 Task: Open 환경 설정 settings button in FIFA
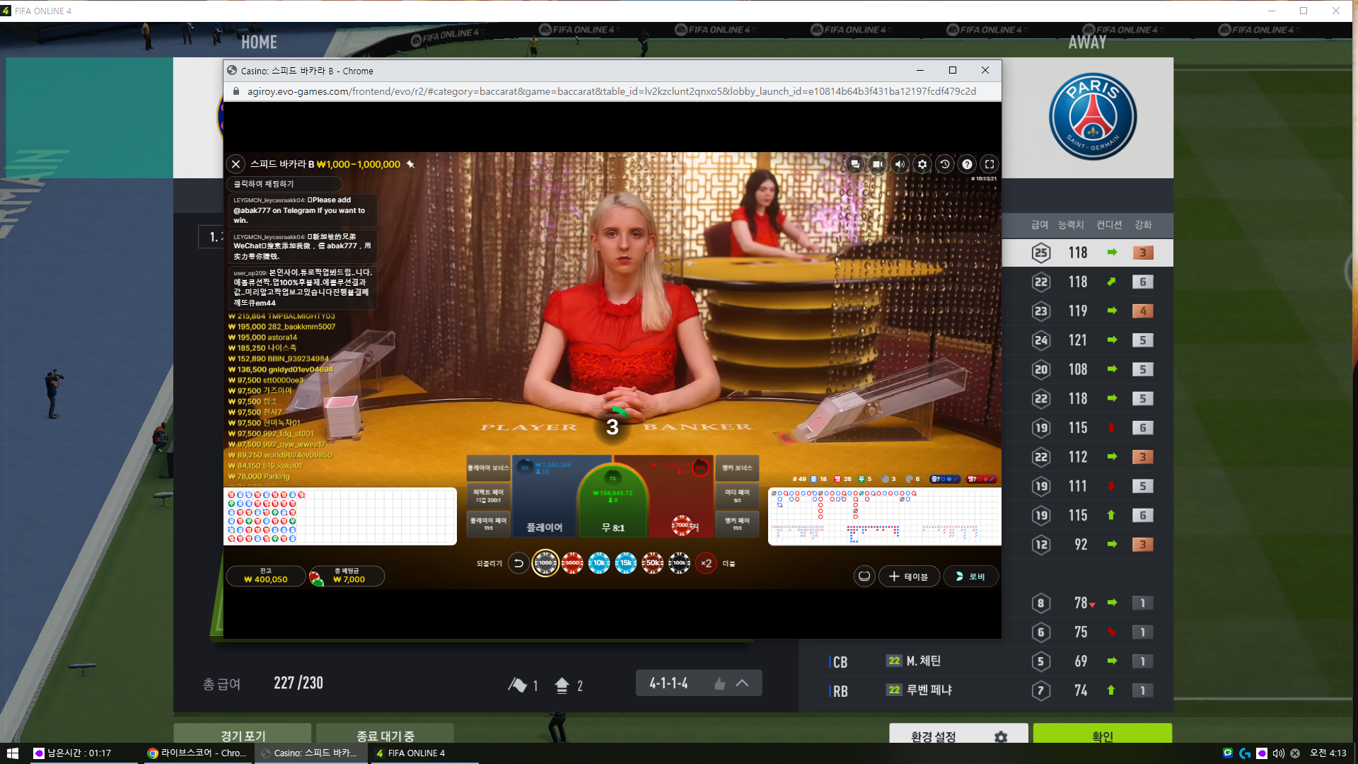pos(958,734)
